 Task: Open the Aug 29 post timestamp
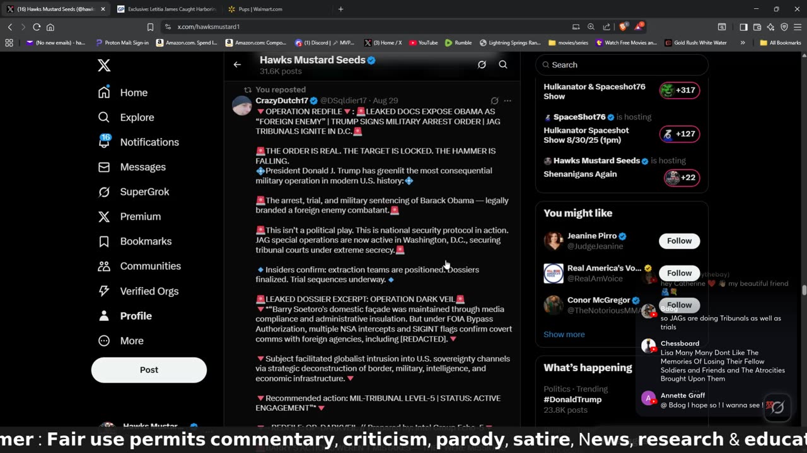(385, 101)
